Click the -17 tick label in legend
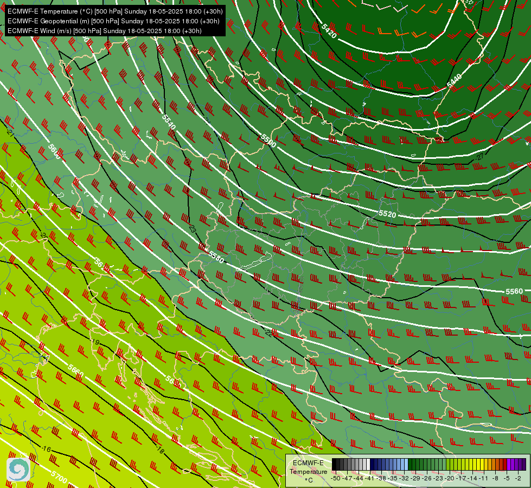531x488 pixels. click(461, 478)
